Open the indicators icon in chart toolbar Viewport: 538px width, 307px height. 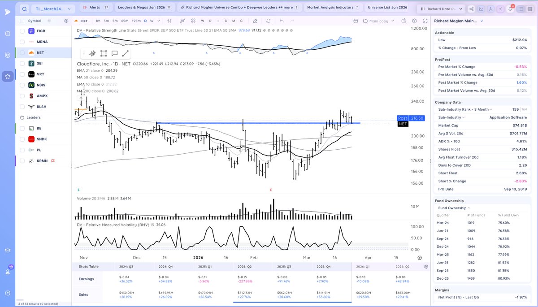183,21
